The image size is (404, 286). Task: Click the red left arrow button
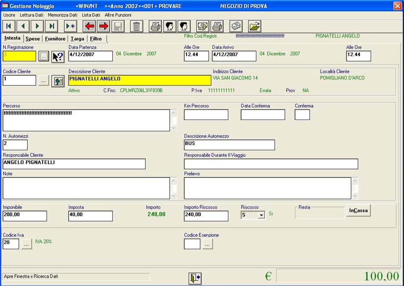click(90, 26)
